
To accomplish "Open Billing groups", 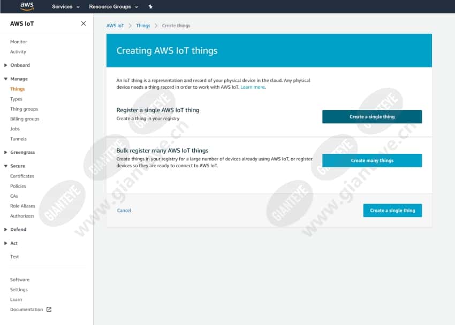I will (25, 119).
